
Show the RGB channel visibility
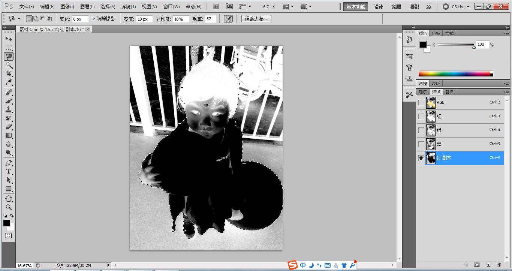pos(421,102)
